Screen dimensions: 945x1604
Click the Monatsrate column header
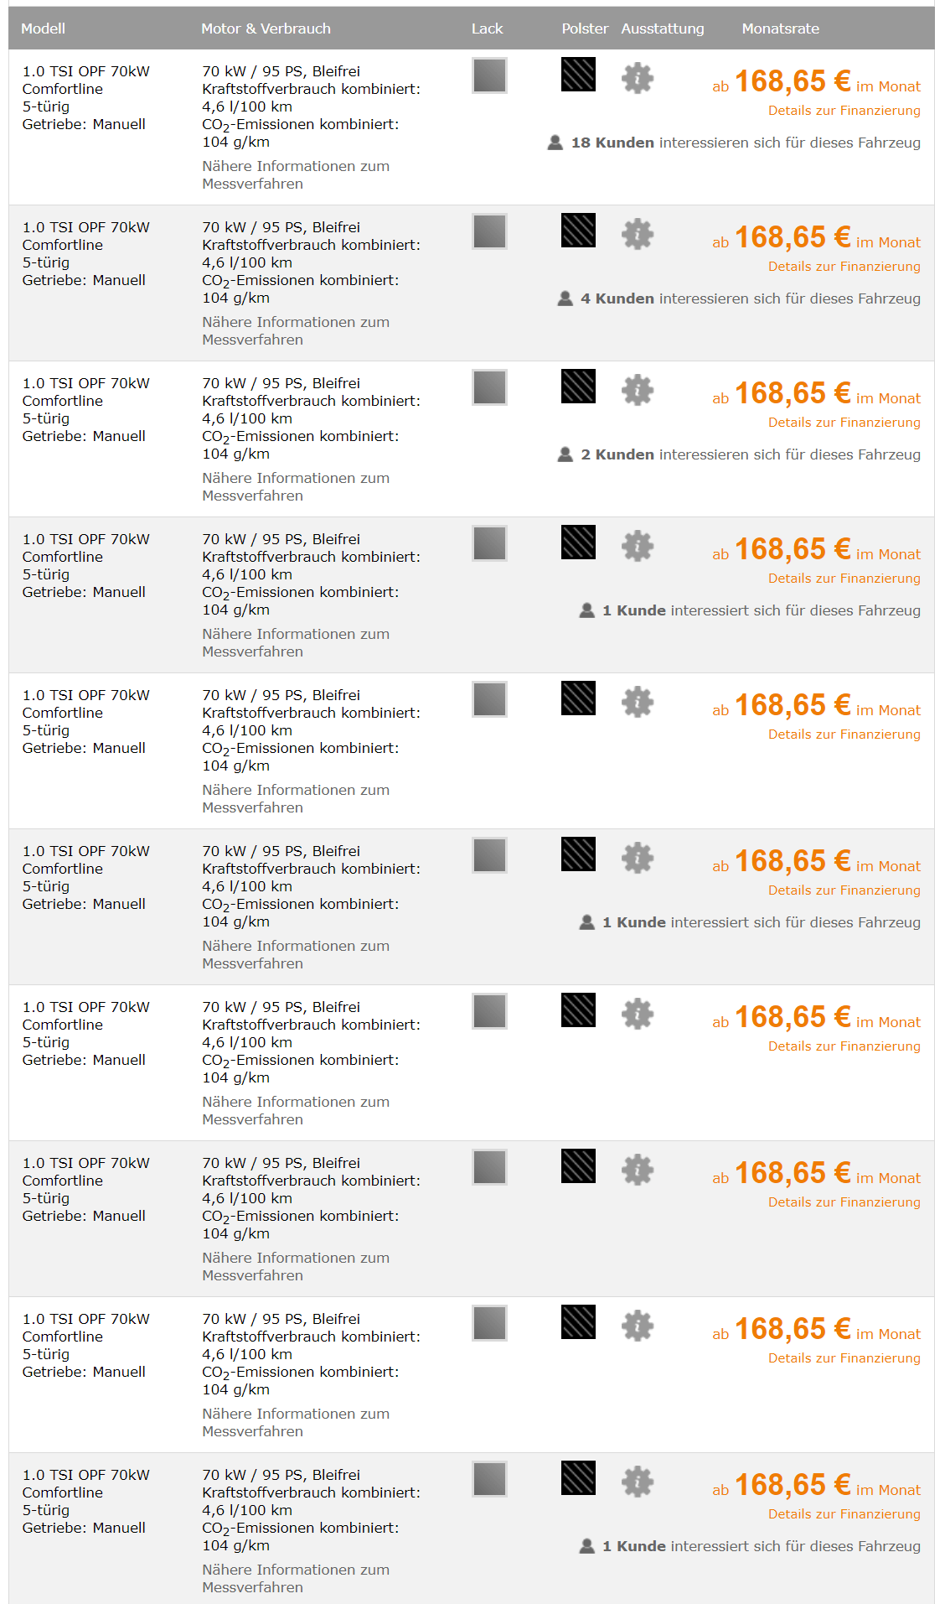pyautogui.click(x=780, y=29)
